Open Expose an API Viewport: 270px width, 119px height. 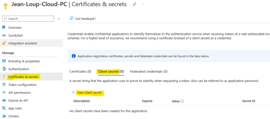click(18, 101)
